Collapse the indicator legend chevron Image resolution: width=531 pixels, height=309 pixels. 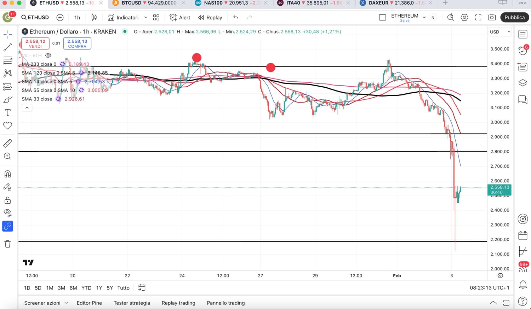tap(27, 107)
